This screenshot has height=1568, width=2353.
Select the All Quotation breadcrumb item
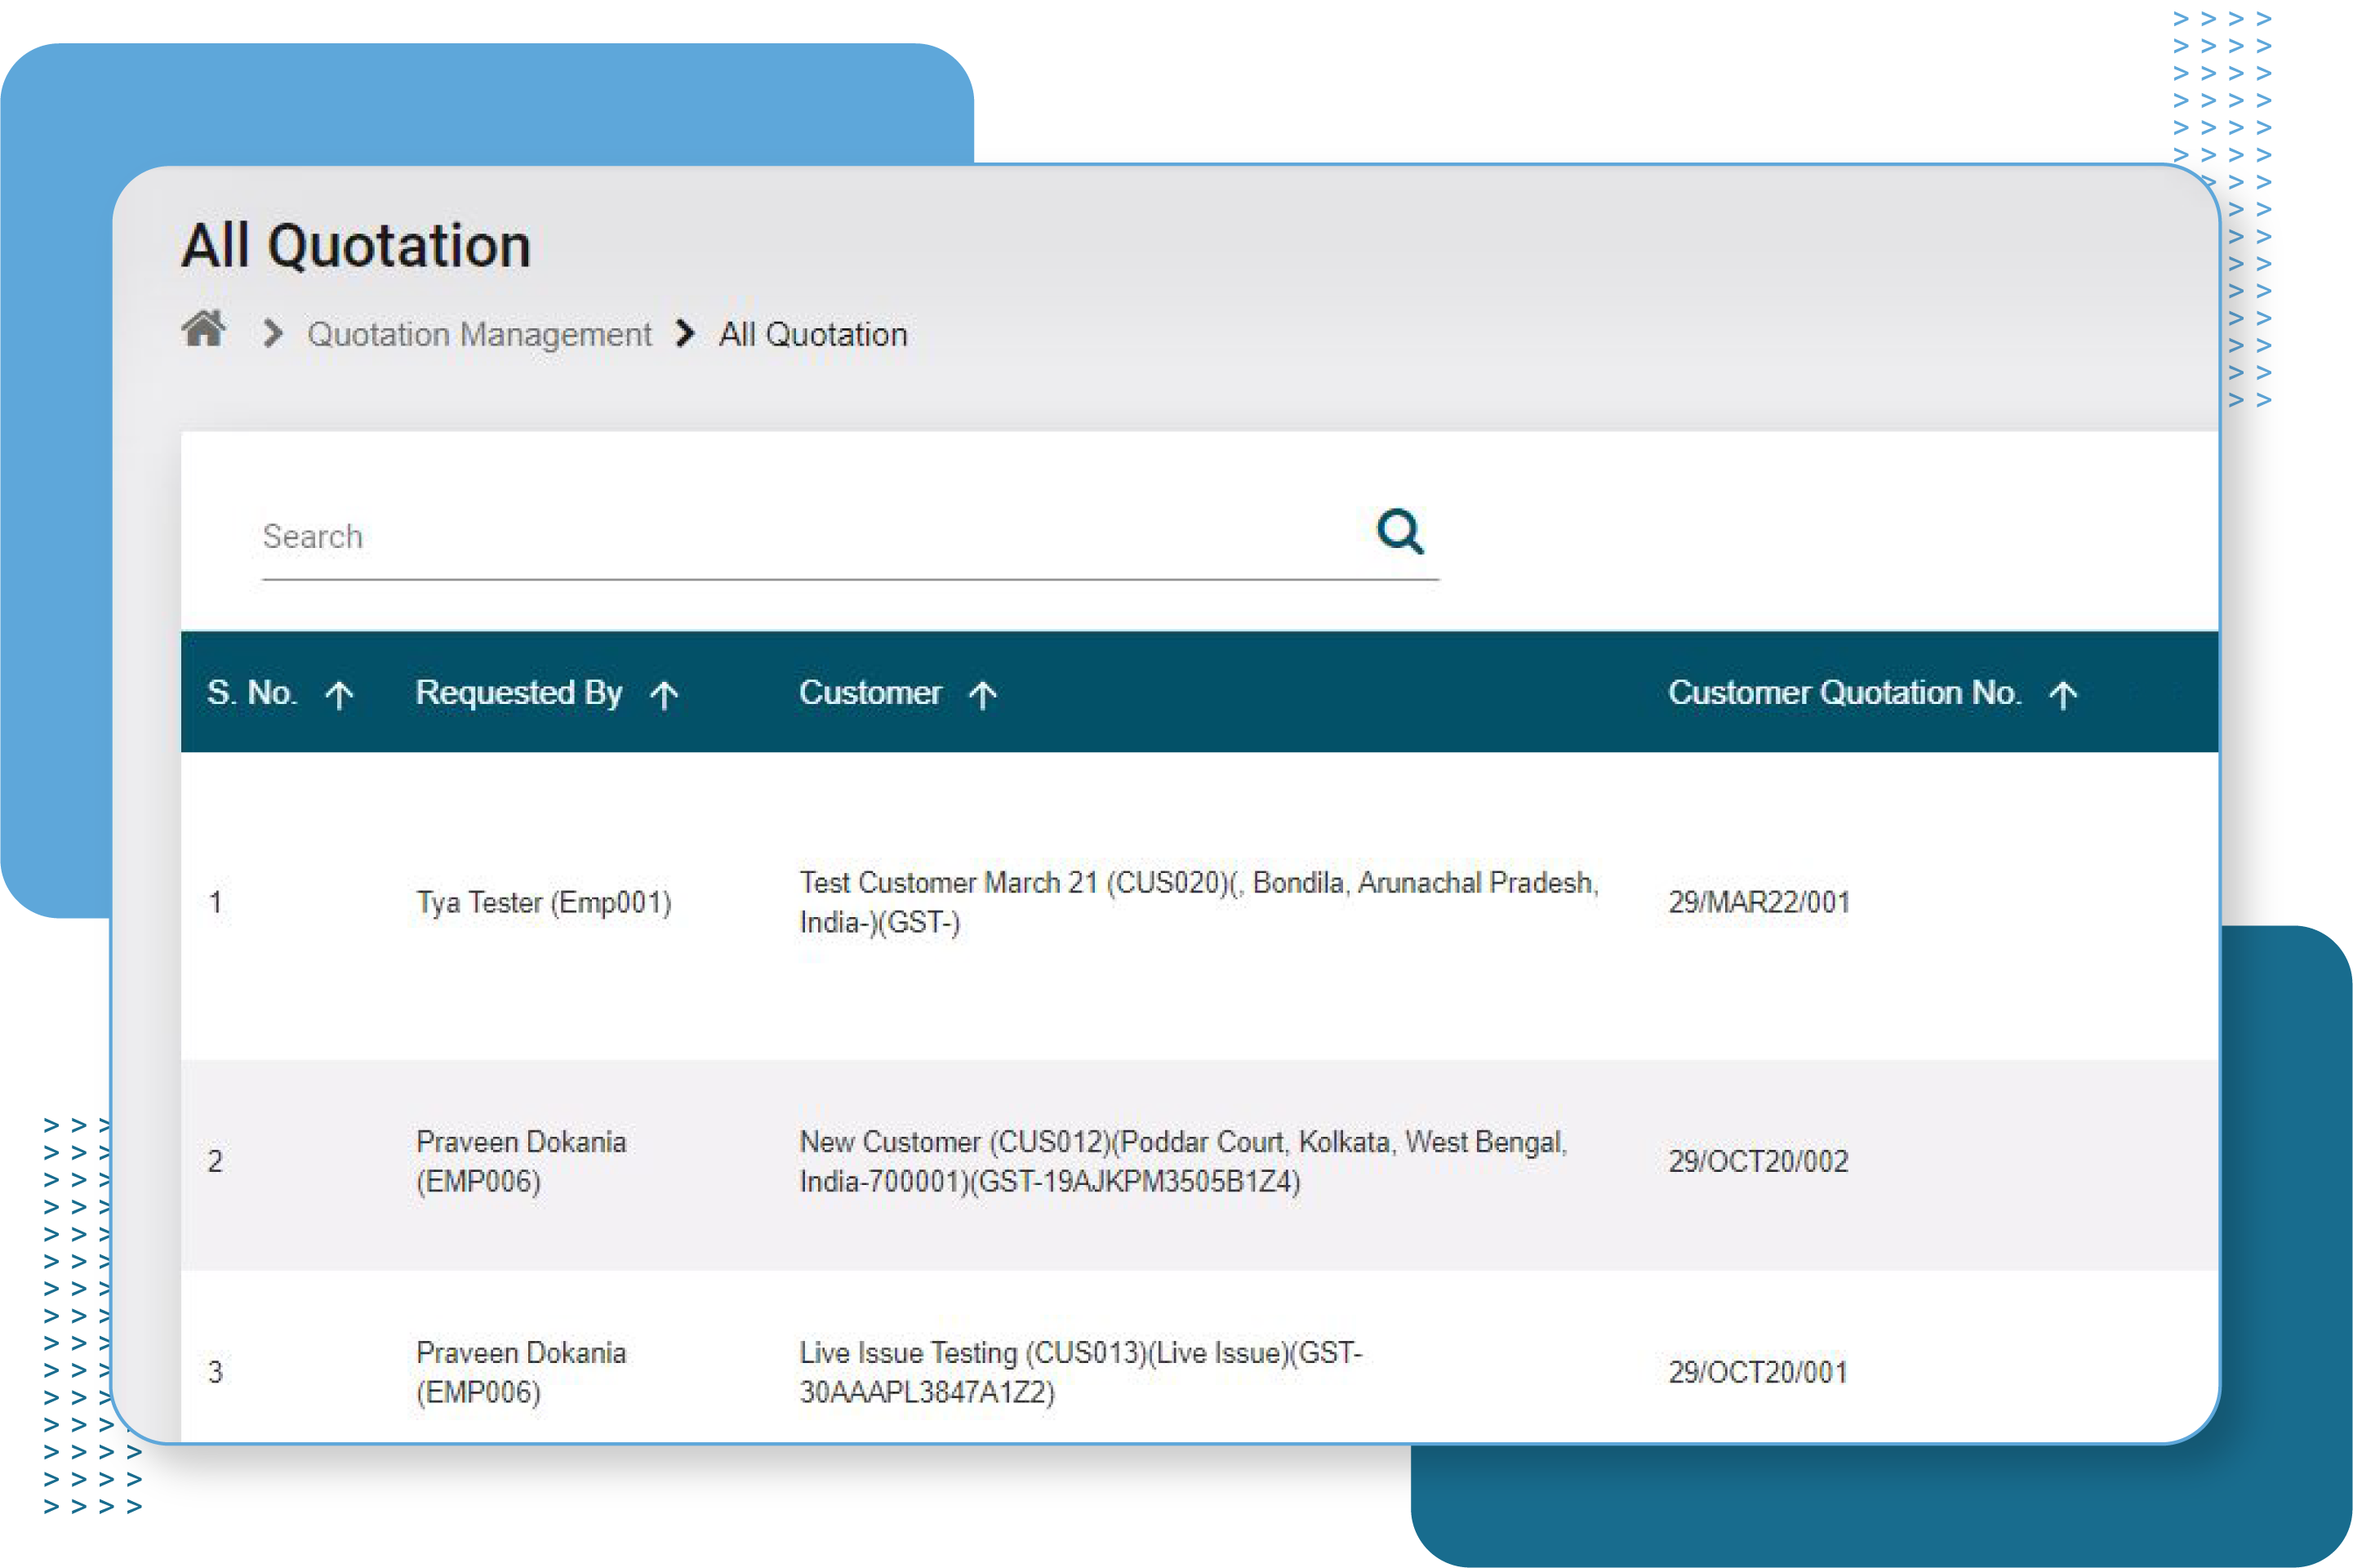pyautogui.click(x=812, y=333)
